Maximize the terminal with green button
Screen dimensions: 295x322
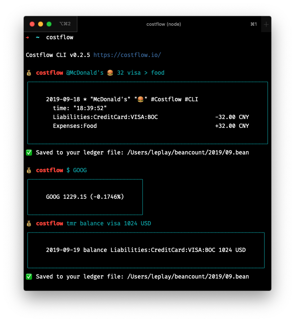[49, 24]
